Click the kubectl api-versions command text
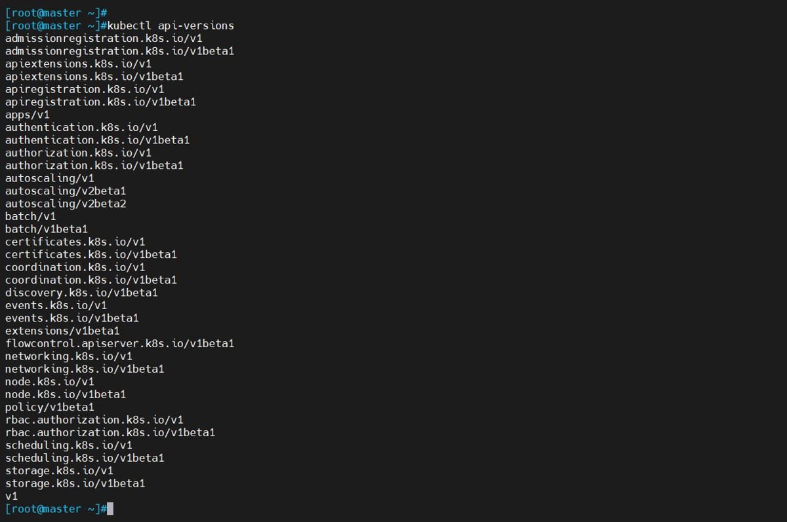 171,26
